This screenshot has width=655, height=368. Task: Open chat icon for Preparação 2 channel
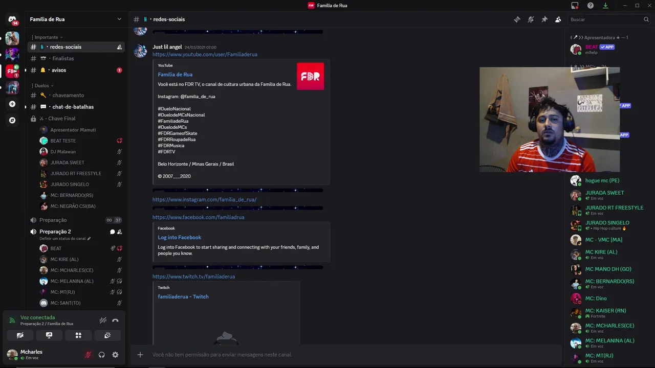pyautogui.click(x=112, y=232)
